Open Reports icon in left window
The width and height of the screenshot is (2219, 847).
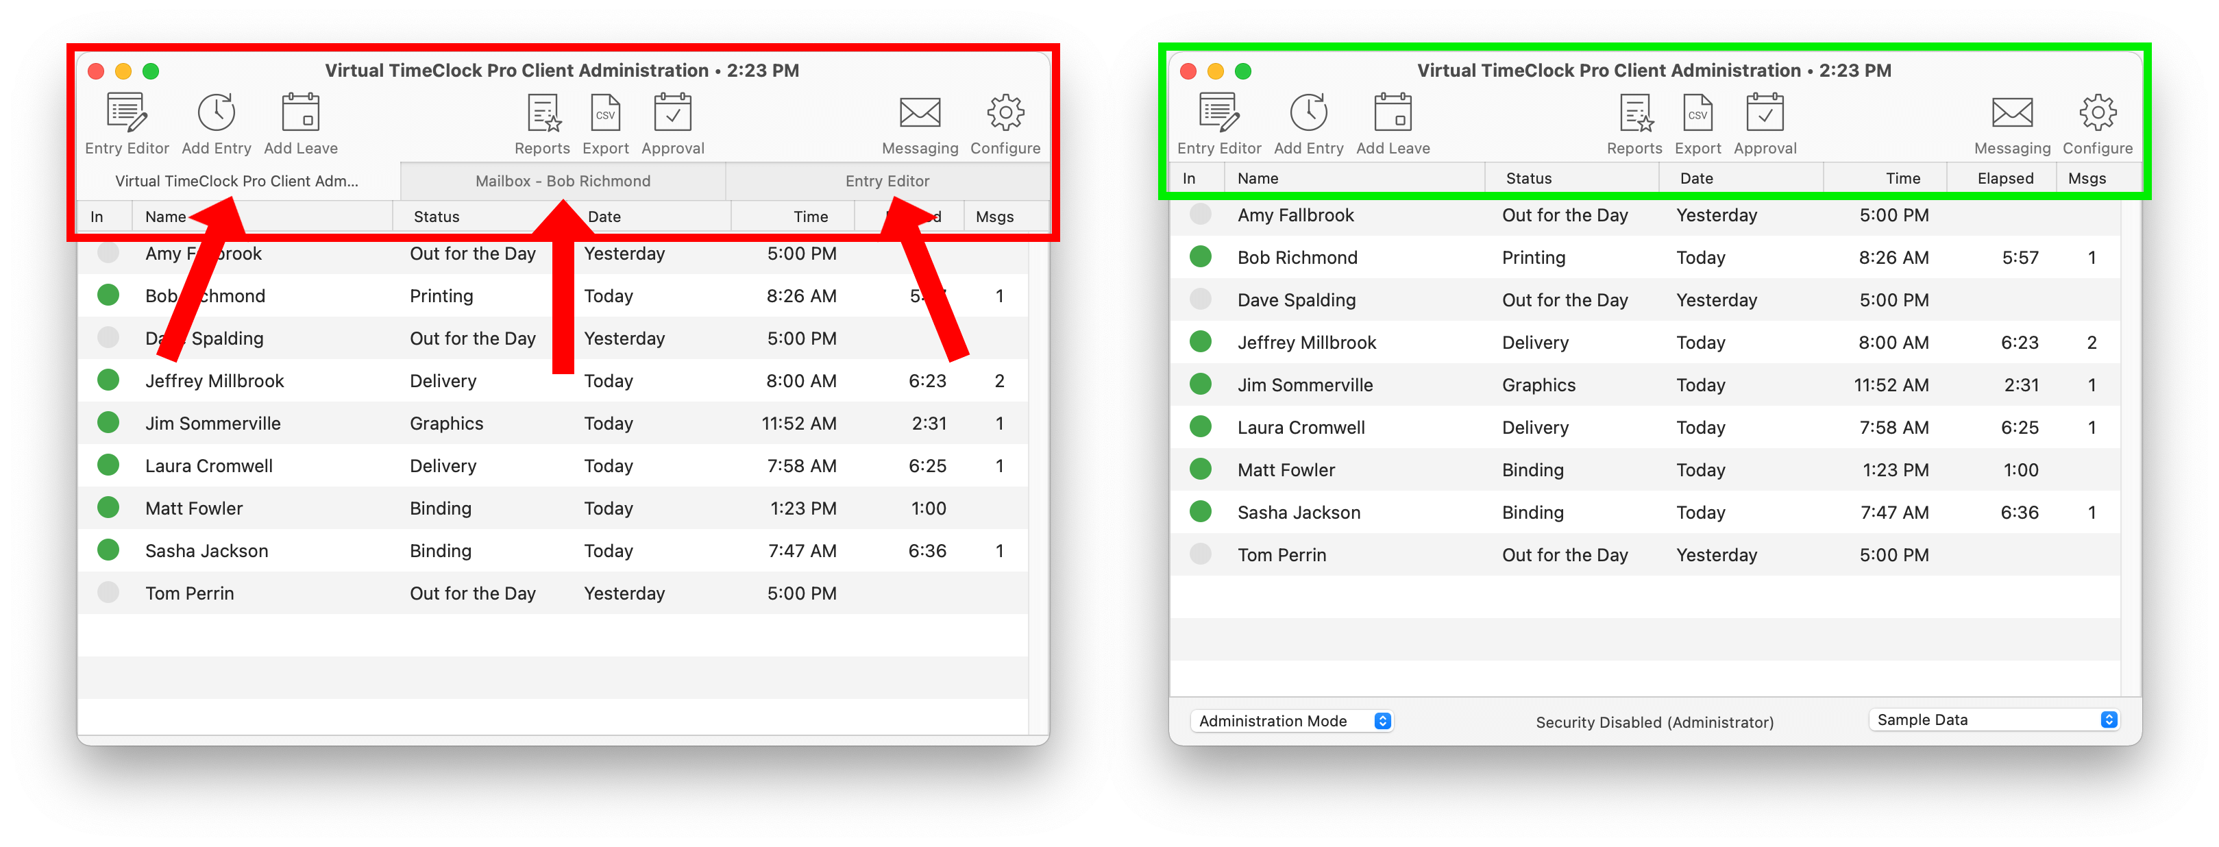click(543, 113)
